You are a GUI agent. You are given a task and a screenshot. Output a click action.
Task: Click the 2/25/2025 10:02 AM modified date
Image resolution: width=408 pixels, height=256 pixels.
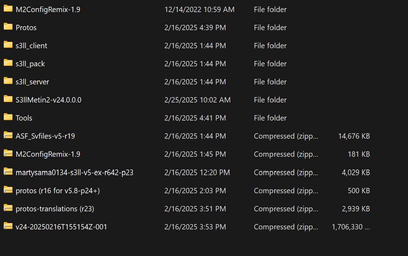point(197,100)
